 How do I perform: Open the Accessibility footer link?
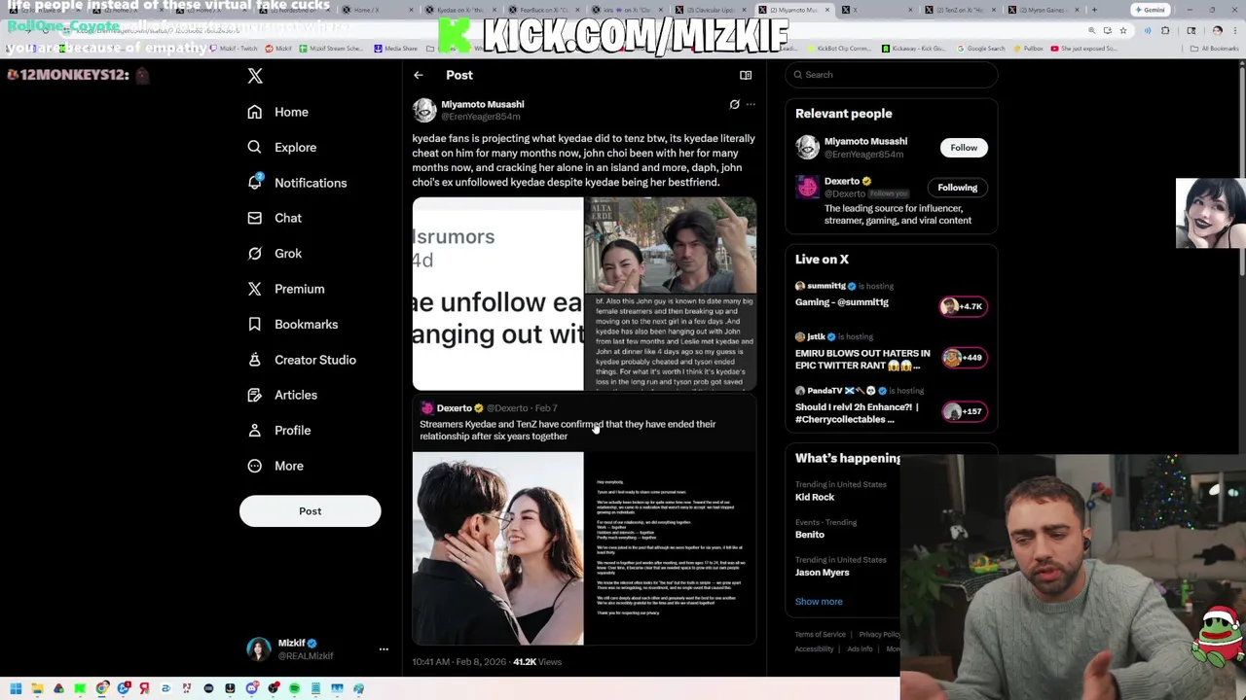point(814,649)
